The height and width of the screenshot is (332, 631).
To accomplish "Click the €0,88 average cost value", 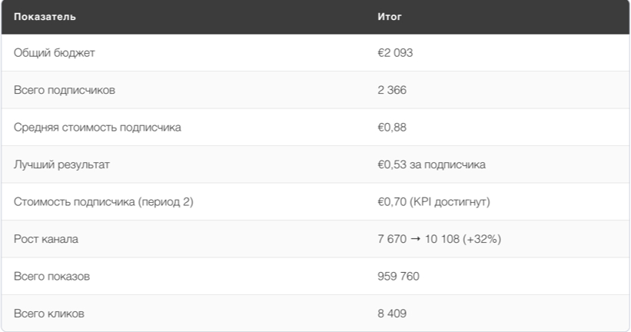I will (x=392, y=127).
